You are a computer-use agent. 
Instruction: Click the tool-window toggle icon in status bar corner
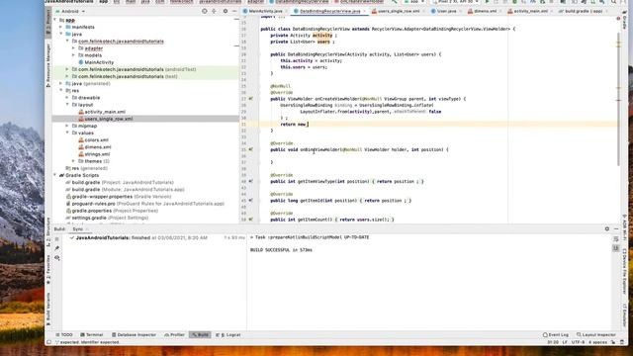click(x=48, y=342)
